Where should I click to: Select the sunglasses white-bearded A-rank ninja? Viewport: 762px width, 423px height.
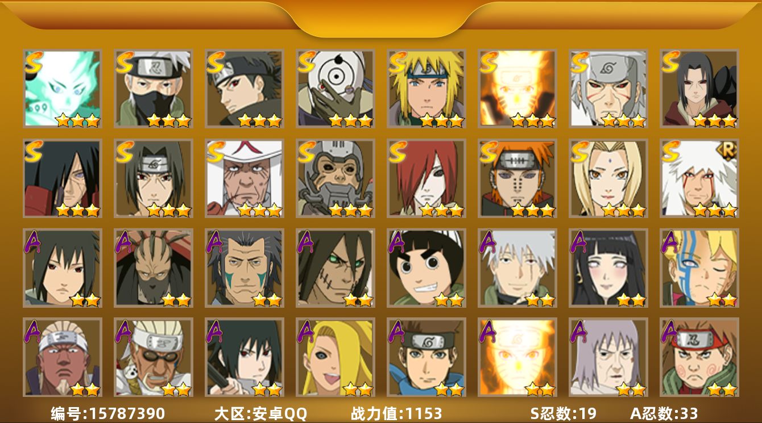point(154,358)
